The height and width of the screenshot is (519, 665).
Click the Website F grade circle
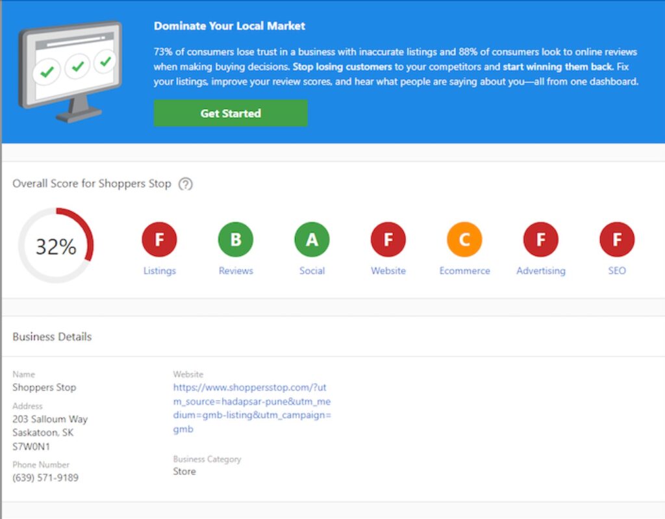pyautogui.click(x=388, y=239)
